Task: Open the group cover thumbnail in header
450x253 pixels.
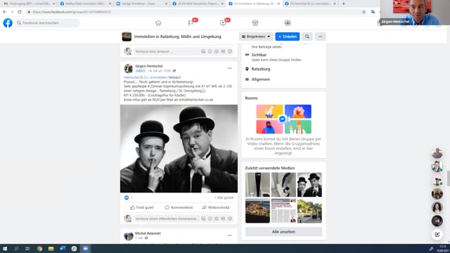Action: click(x=127, y=37)
